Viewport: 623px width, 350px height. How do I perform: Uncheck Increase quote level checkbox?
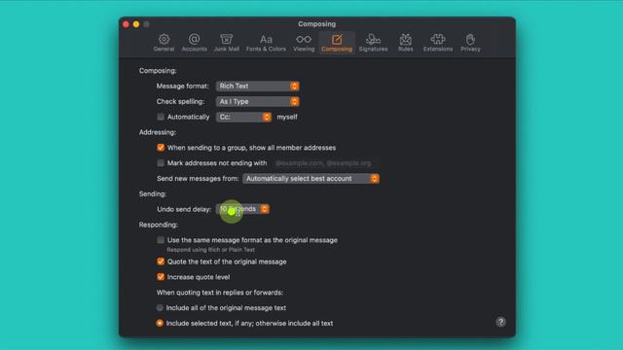(161, 277)
